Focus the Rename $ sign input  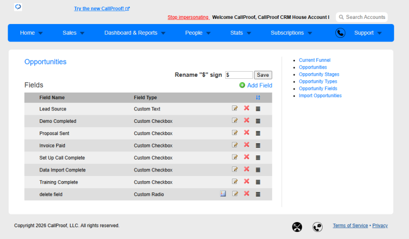click(239, 75)
